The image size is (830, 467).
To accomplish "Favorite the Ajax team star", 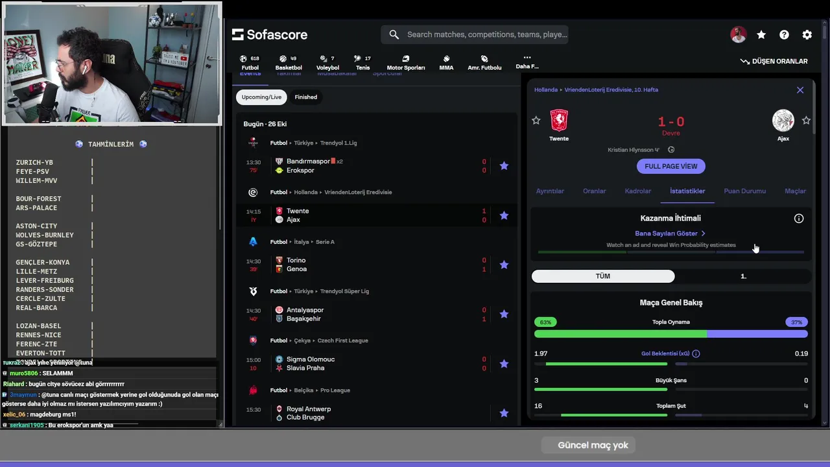I will (806, 121).
